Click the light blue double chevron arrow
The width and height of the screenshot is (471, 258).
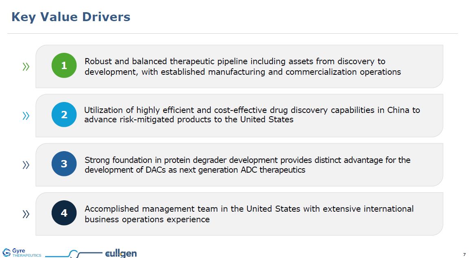click(x=26, y=116)
